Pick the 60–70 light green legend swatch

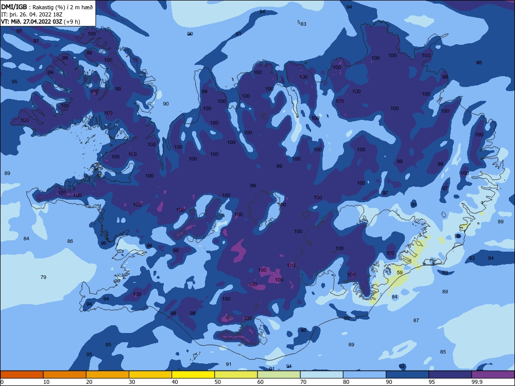(x=279, y=375)
